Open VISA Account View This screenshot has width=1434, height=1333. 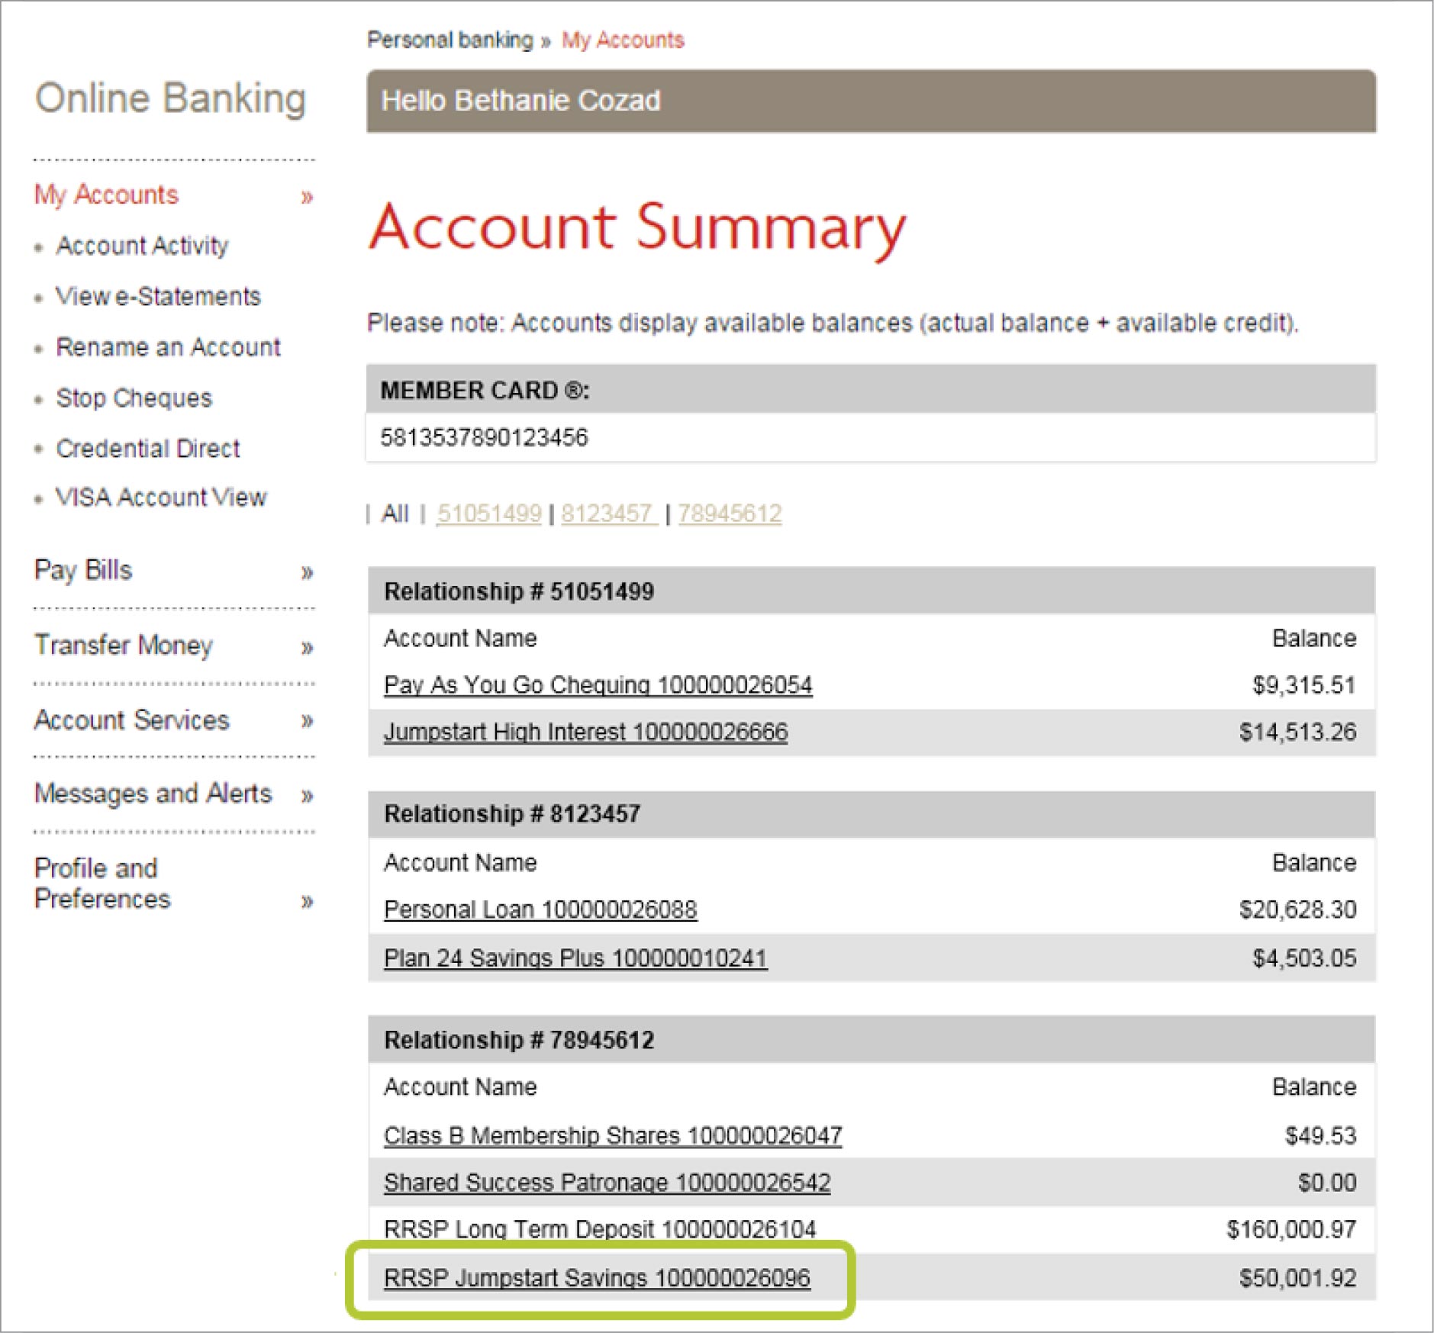click(161, 497)
